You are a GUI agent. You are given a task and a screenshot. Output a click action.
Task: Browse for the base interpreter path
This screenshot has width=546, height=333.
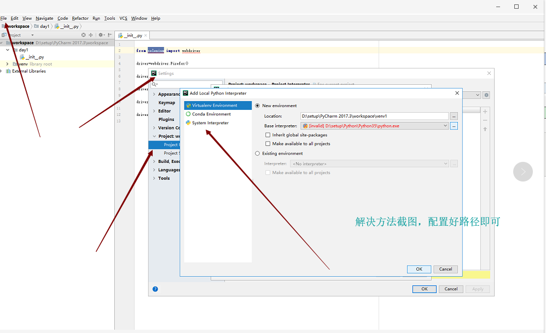tap(454, 126)
